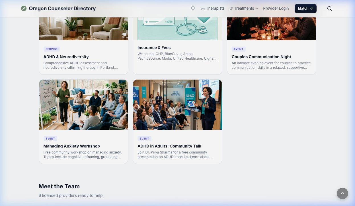Open the Therapists menu item
355x206 pixels.
pos(213,9)
